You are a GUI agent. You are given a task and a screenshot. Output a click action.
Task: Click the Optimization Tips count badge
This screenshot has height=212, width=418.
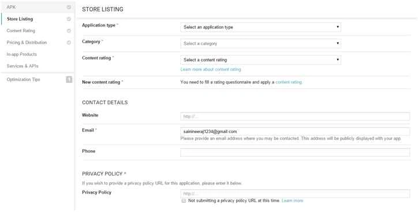pos(69,79)
